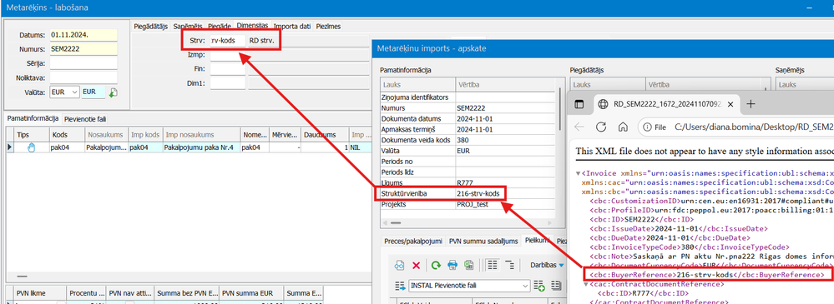This screenshot has width=834, height=304.
Task: Click the currency rate icon next to EUR
Action: pyautogui.click(x=114, y=92)
